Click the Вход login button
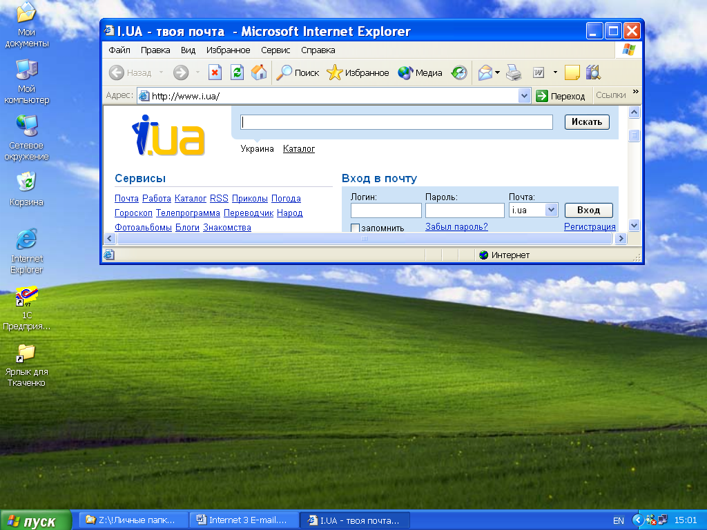This screenshot has width=707, height=530. click(589, 210)
